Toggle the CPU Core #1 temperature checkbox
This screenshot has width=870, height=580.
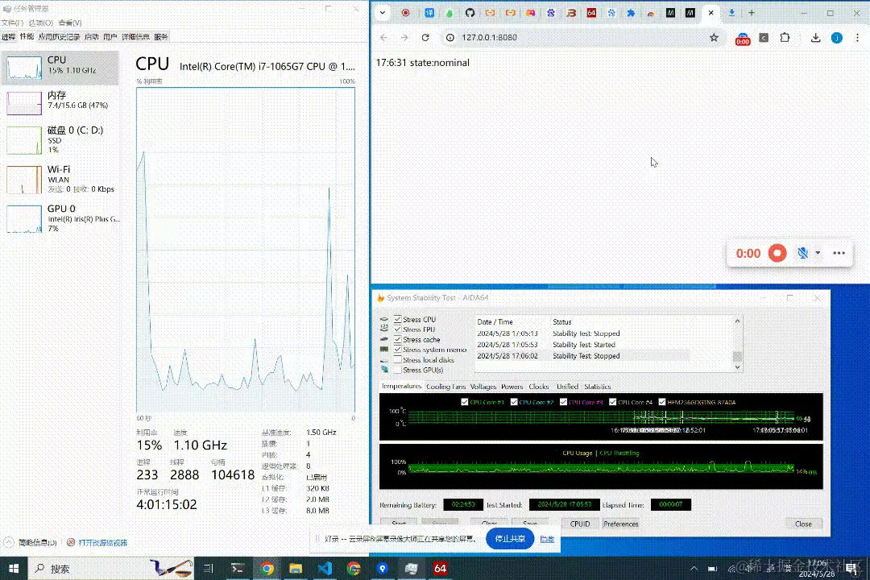pos(465,402)
